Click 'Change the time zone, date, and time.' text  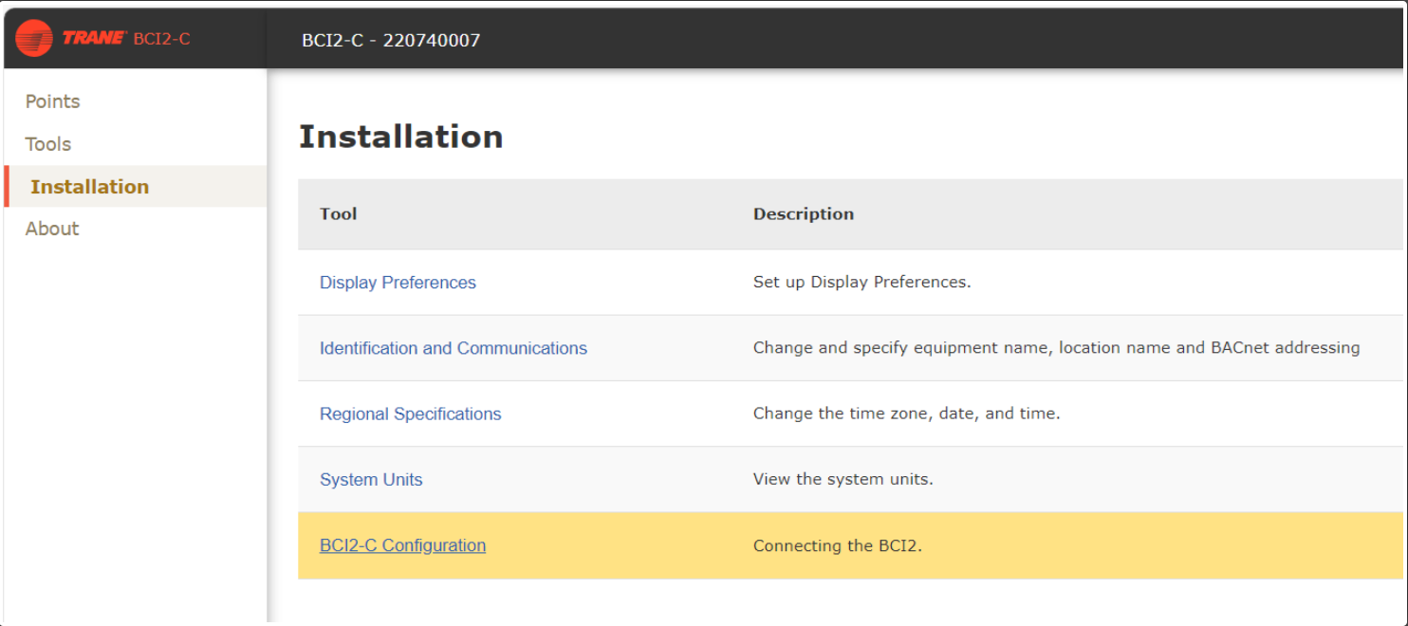pyautogui.click(x=907, y=414)
